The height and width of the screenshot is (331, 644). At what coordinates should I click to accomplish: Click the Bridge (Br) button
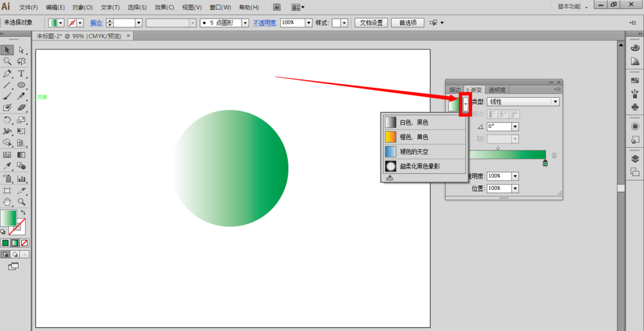pyautogui.click(x=277, y=7)
